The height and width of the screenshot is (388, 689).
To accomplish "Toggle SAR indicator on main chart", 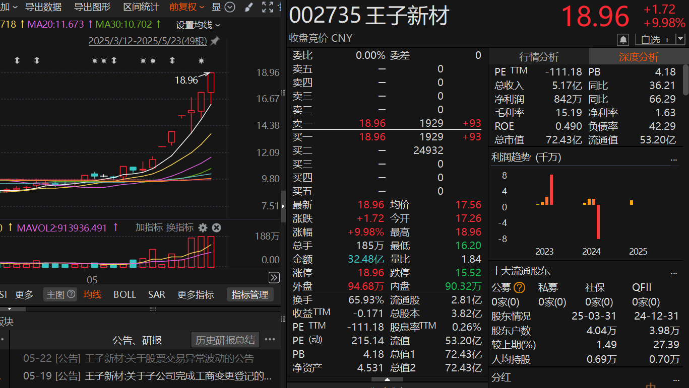I will pos(156,294).
